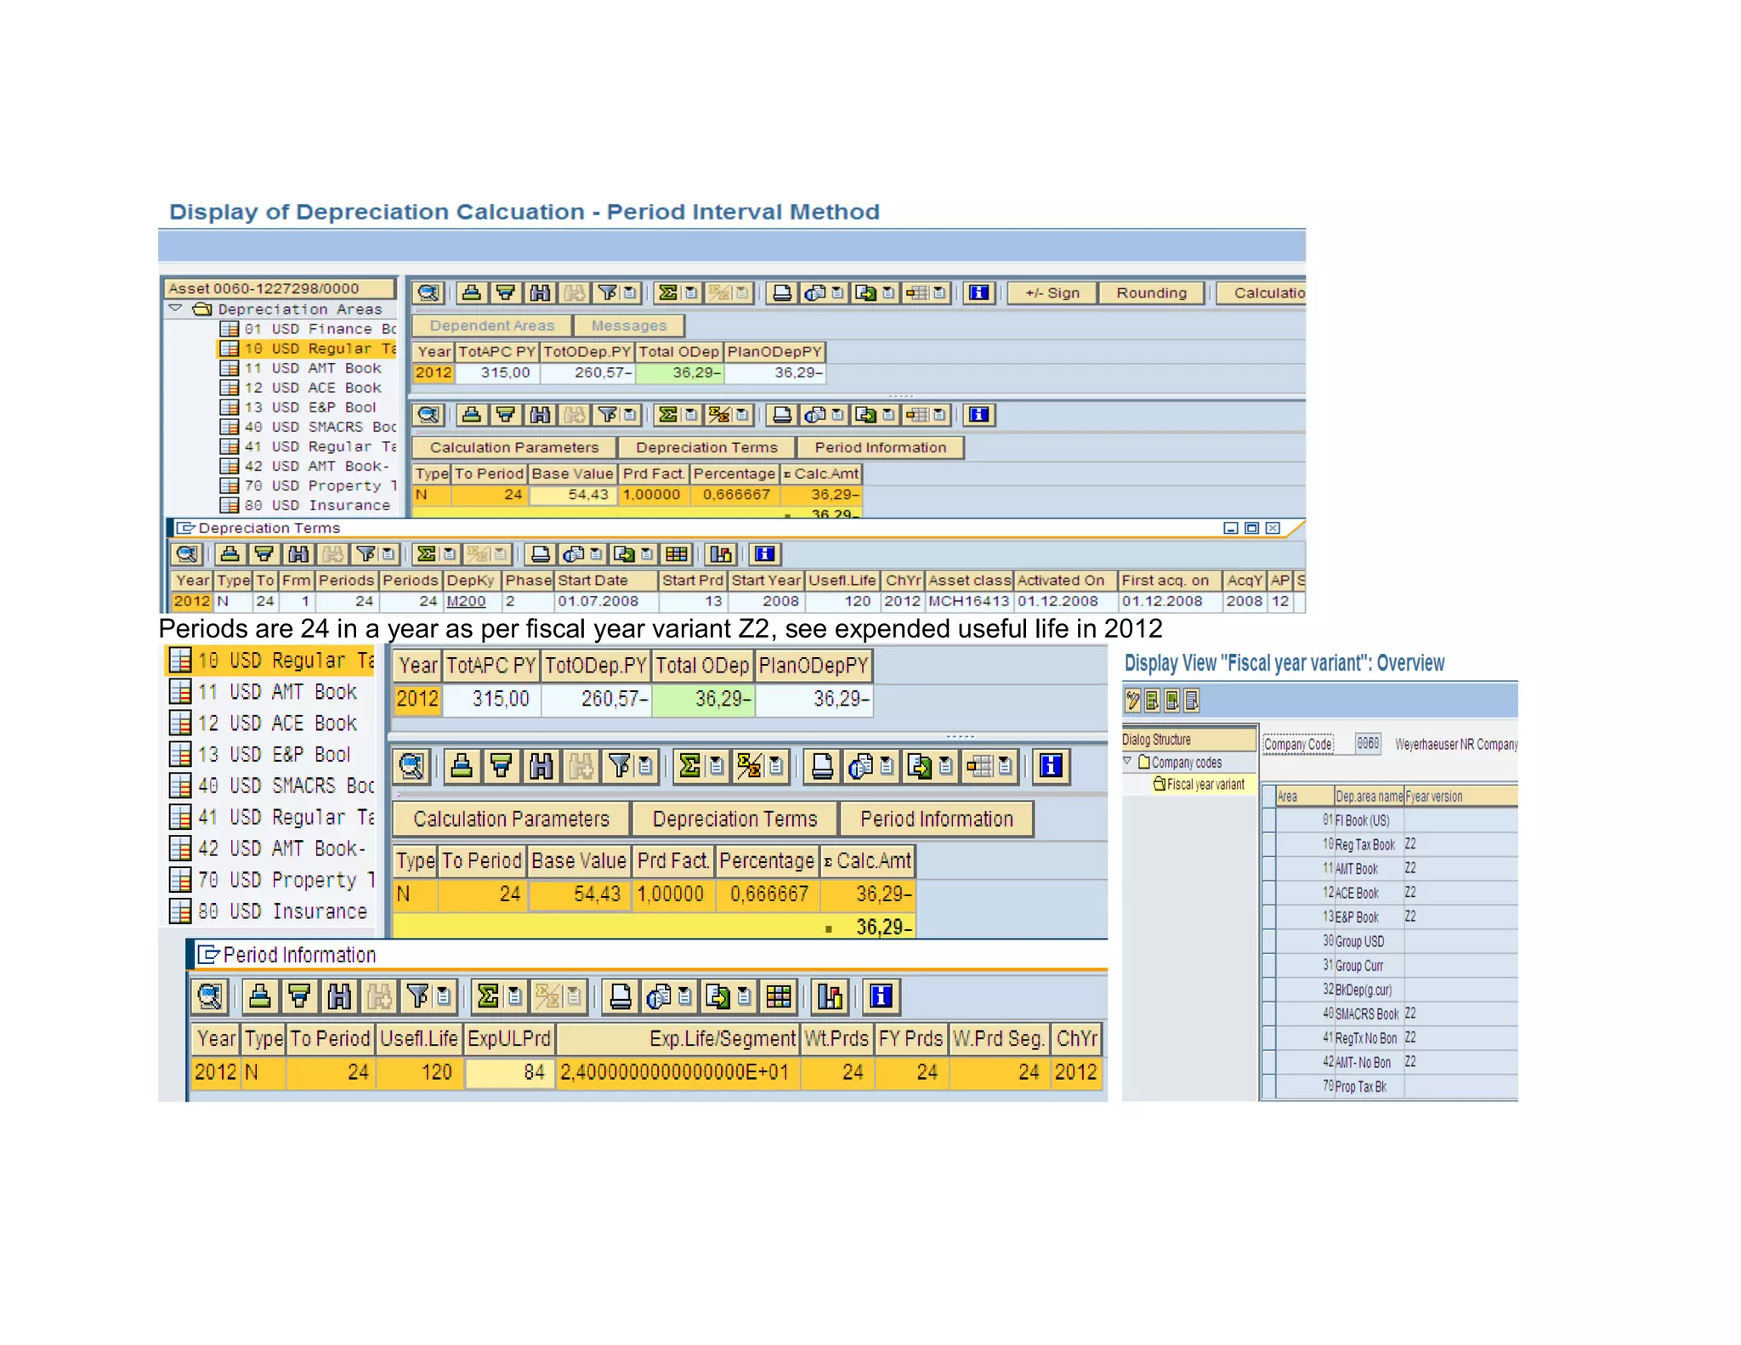Click Sort ascending icon in Depreciation Terms panel toolbar

point(230,554)
